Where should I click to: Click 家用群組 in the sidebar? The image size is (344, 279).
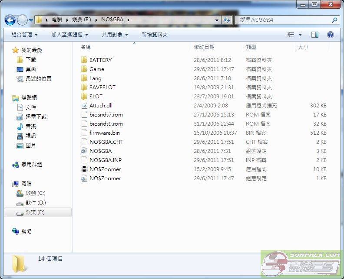(x=32, y=164)
